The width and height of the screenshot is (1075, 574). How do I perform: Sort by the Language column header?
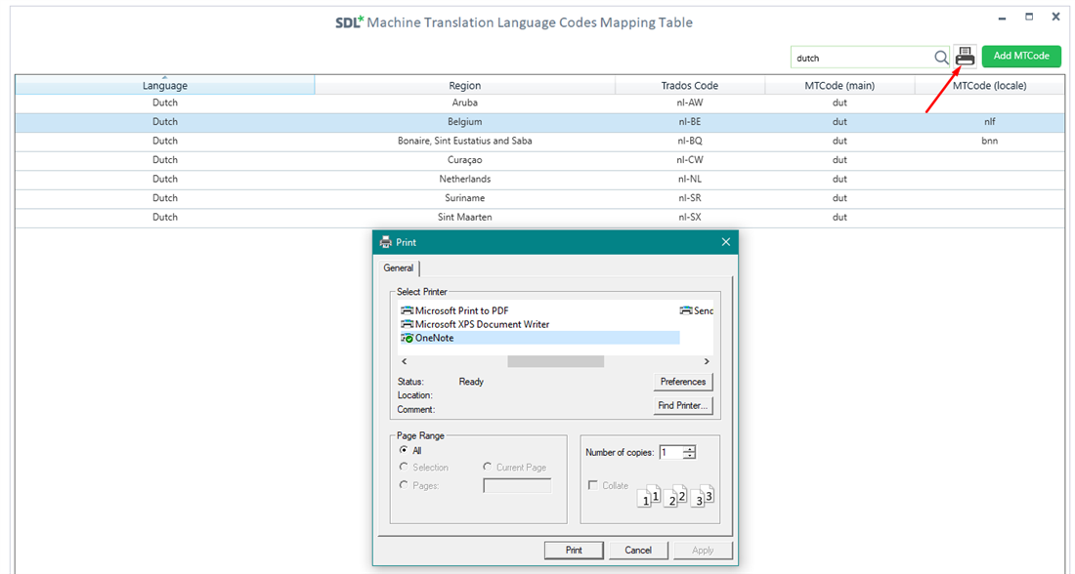coord(164,85)
